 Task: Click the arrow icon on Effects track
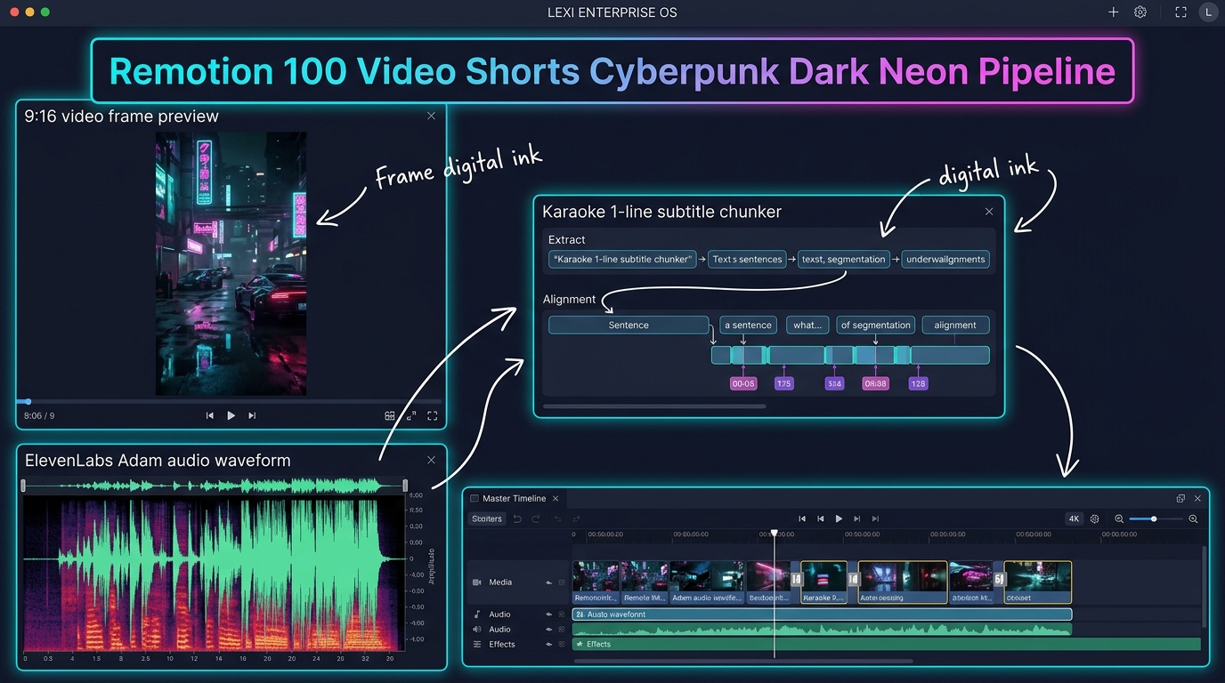coord(548,645)
